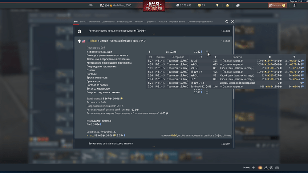Switch to the Экономика tab
The height and width of the screenshot is (173, 308).
94,22
